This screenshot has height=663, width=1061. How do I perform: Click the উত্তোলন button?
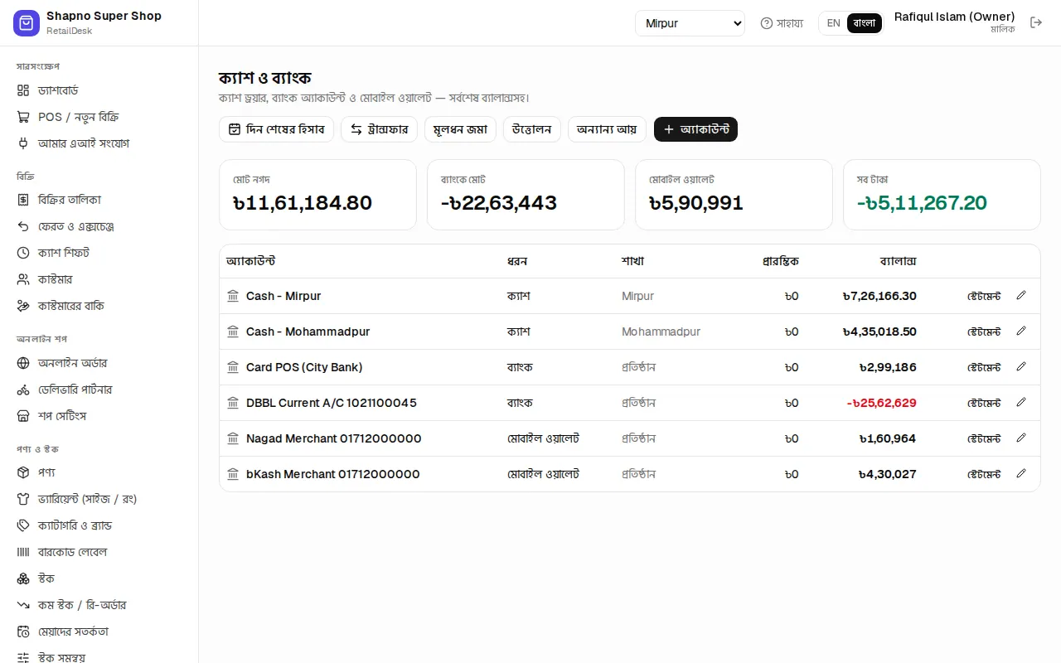click(532, 129)
